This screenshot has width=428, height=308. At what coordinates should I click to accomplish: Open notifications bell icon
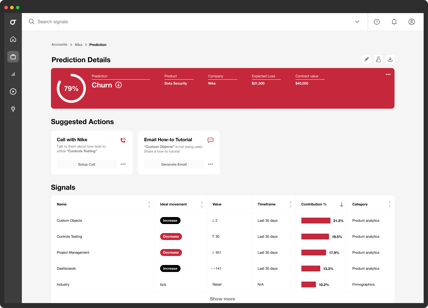tap(394, 22)
